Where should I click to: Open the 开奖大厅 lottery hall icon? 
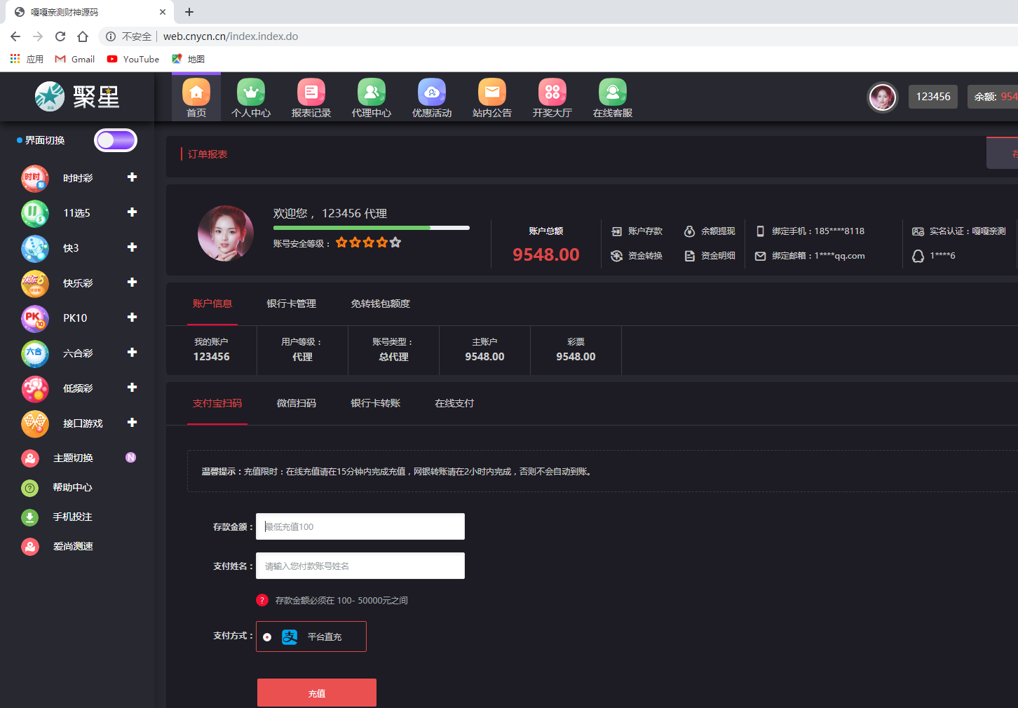552,93
